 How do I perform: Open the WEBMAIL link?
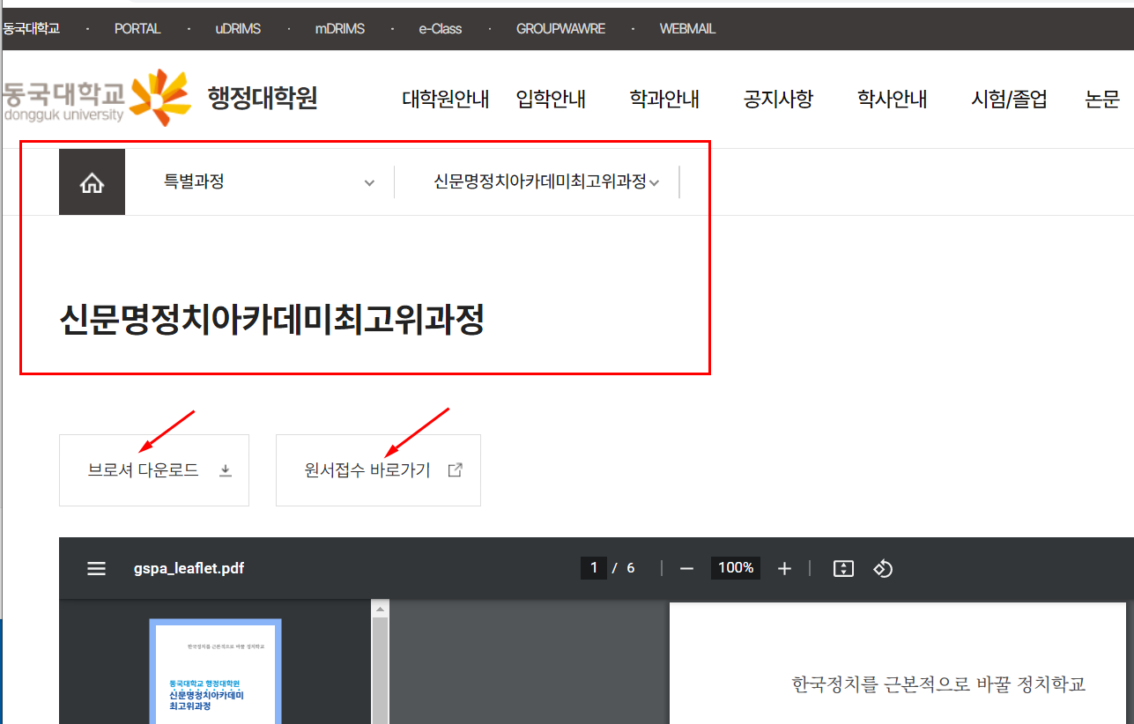[687, 29]
